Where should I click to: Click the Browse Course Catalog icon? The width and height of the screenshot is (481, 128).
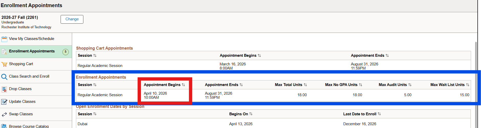click(4, 126)
